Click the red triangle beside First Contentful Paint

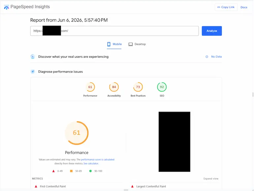[36, 186]
